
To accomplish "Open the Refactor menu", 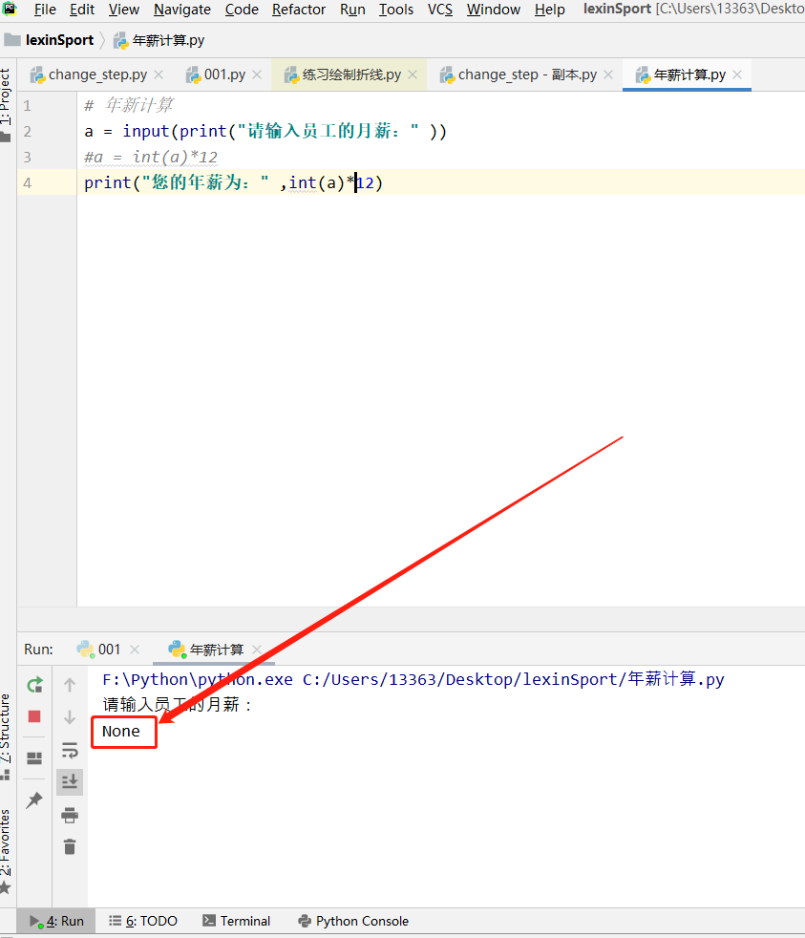I will 299,10.
